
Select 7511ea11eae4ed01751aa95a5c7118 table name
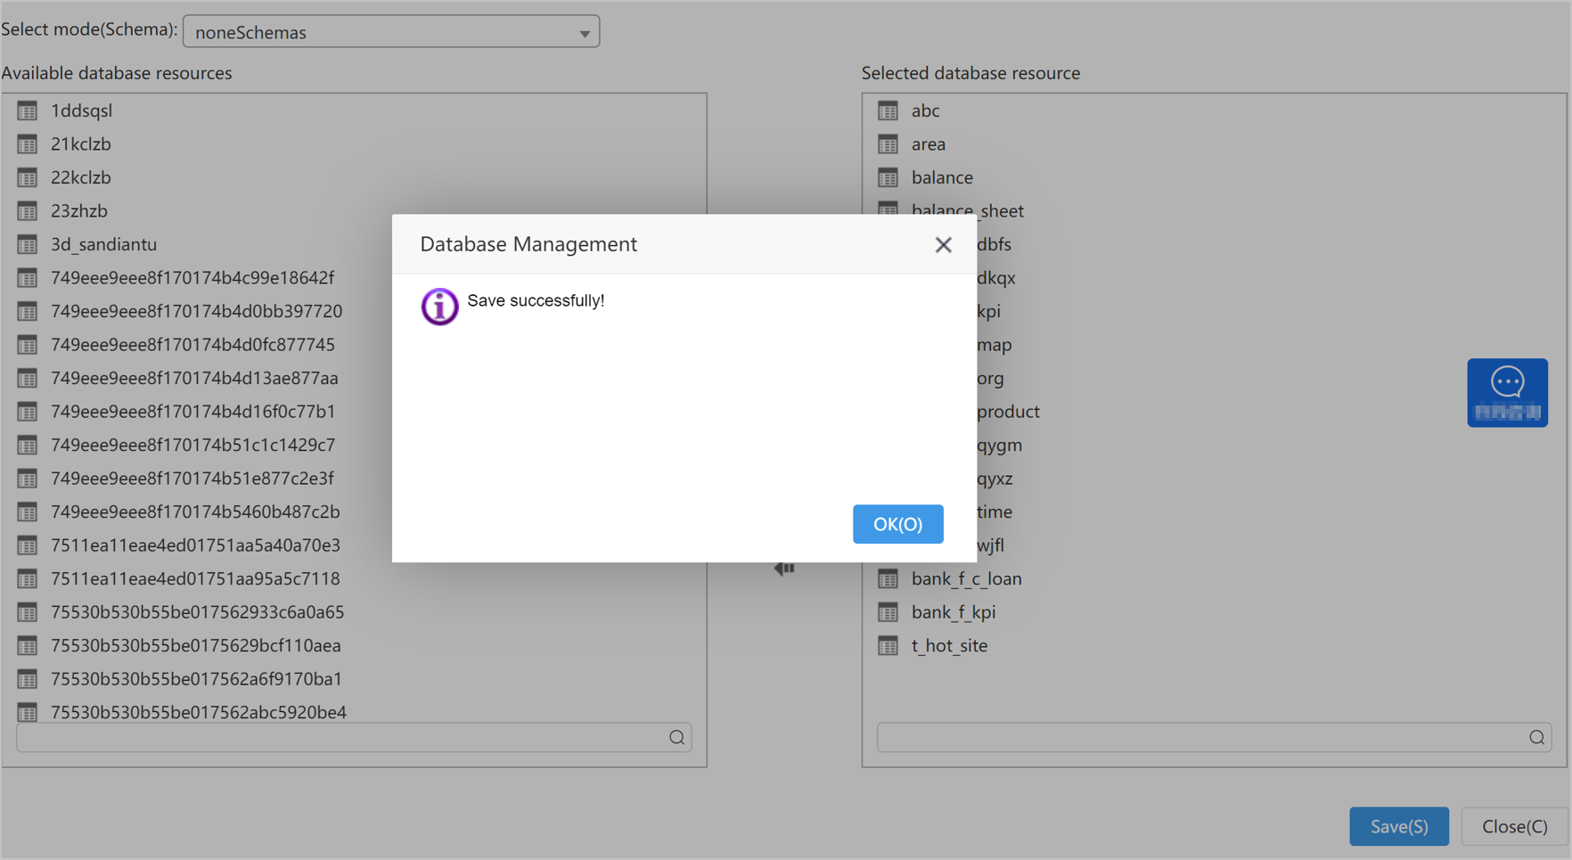pos(195,578)
